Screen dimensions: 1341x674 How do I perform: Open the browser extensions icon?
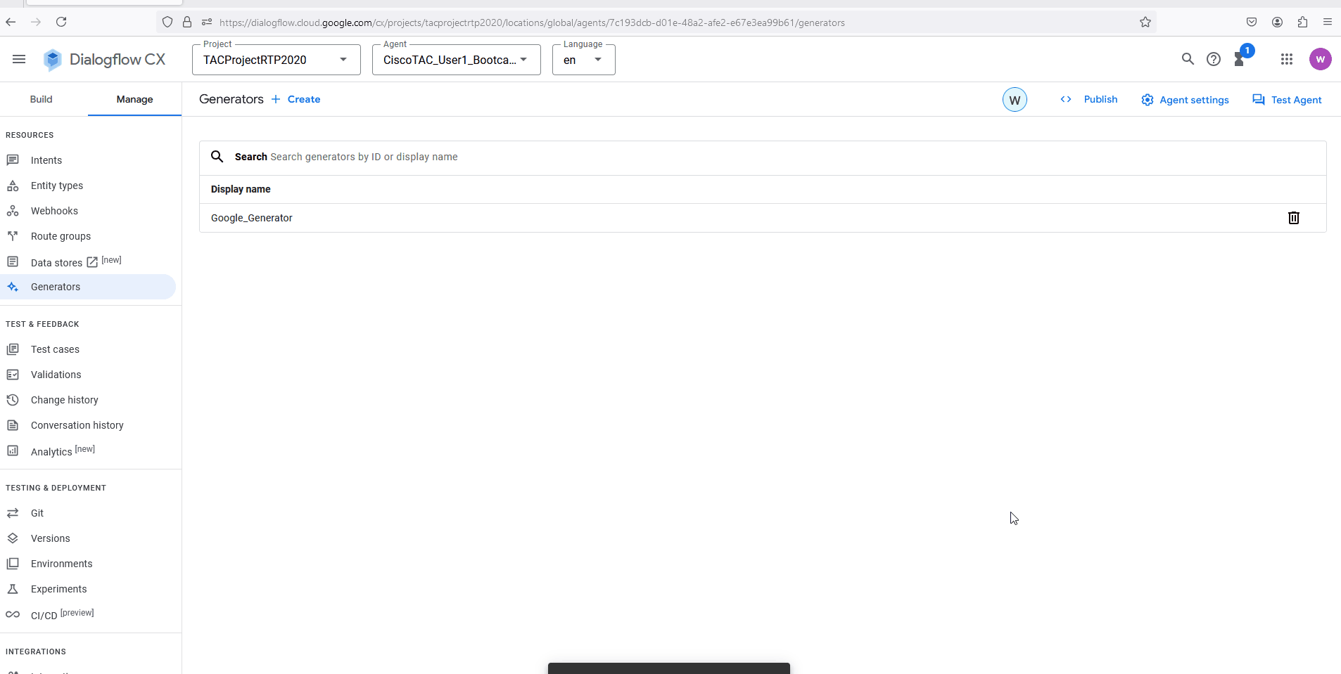click(x=1302, y=22)
